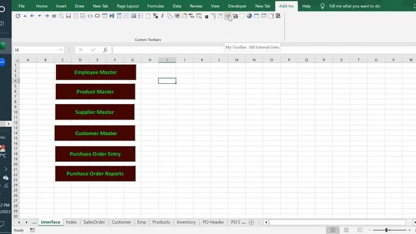Viewport: 416px width, 234px height.
Task: Click the small black square toolbar icon
Action: (207, 17)
